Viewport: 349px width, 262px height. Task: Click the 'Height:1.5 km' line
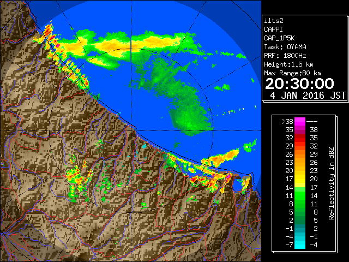(x=288, y=64)
